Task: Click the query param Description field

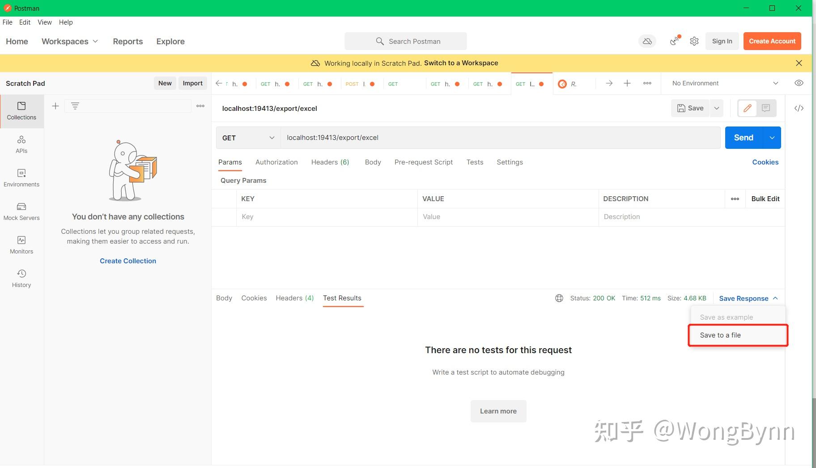Action: point(692,217)
